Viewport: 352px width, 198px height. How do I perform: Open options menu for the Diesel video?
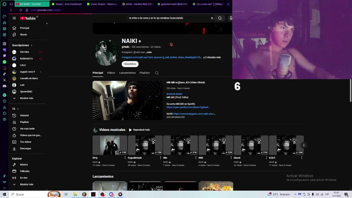point(266,158)
